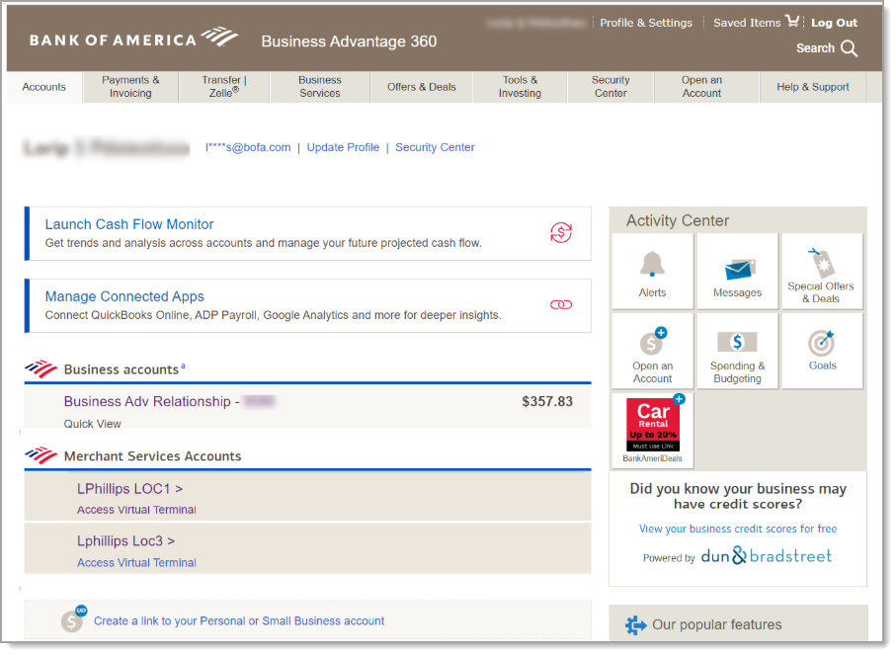Viewport: 896px width, 655px height.
Task: View your business credit scores for free
Action: pos(737,529)
